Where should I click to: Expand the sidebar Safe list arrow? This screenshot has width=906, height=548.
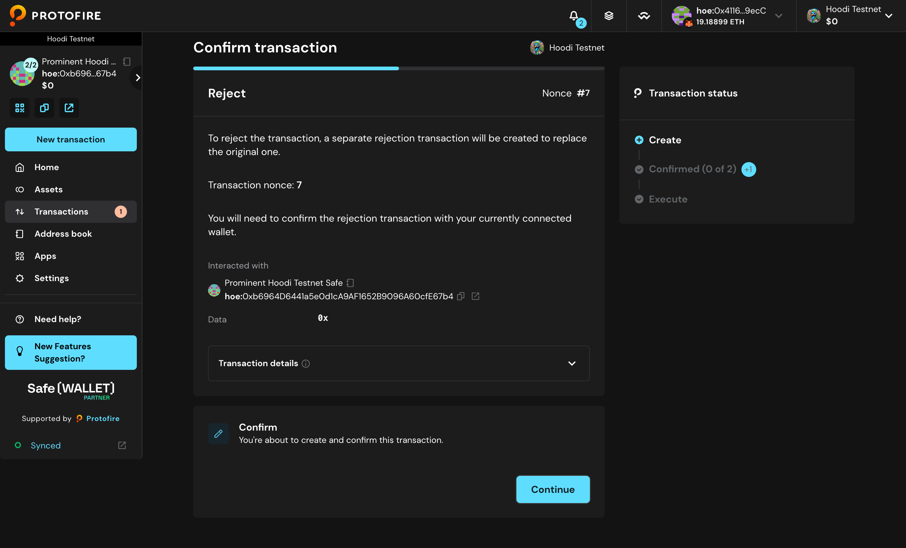[x=137, y=78]
